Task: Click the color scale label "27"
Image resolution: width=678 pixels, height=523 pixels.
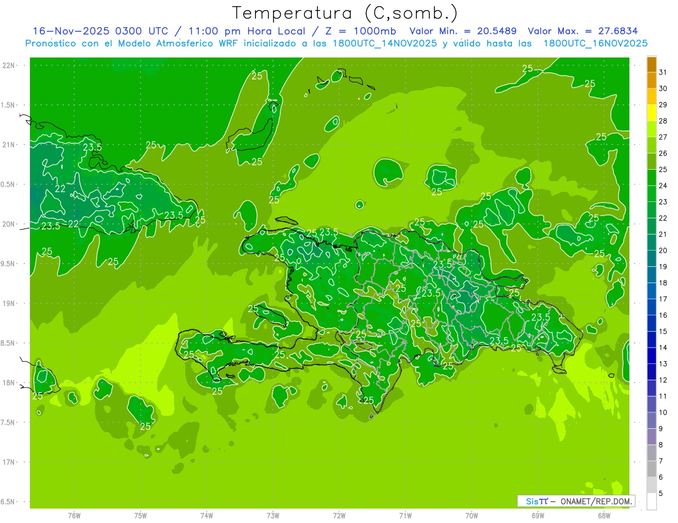Action: (x=663, y=137)
